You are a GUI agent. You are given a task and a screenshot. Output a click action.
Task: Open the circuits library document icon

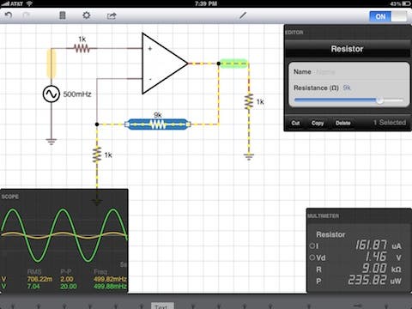pyautogui.click(x=62, y=15)
